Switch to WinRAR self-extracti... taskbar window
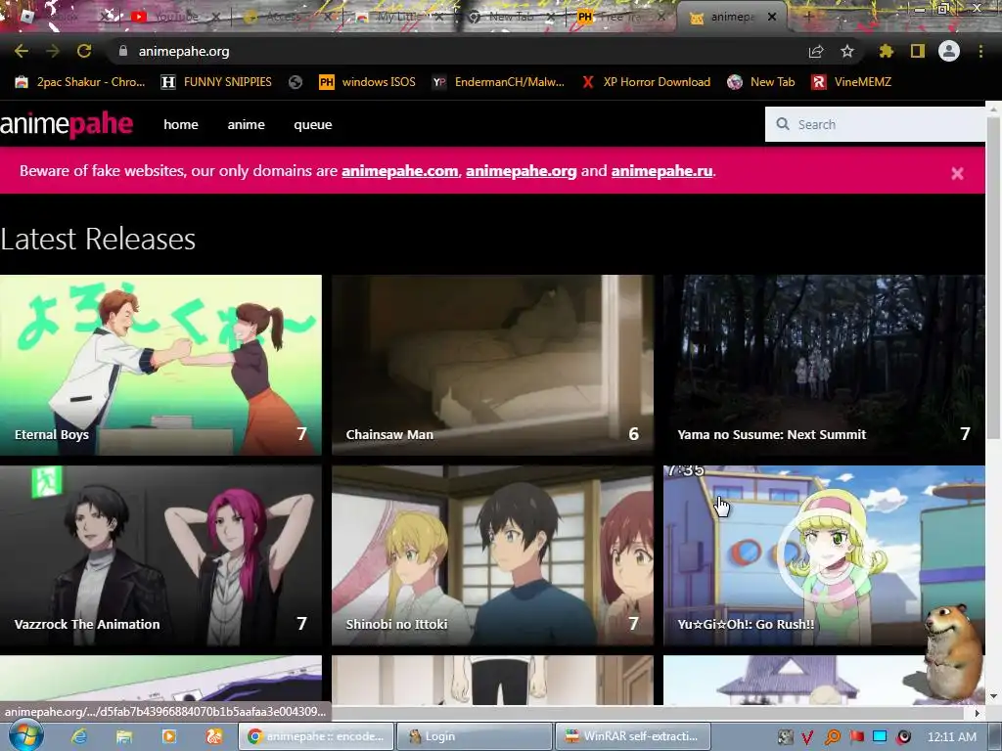The height and width of the screenshot is (751, 1002). [633, 736]
